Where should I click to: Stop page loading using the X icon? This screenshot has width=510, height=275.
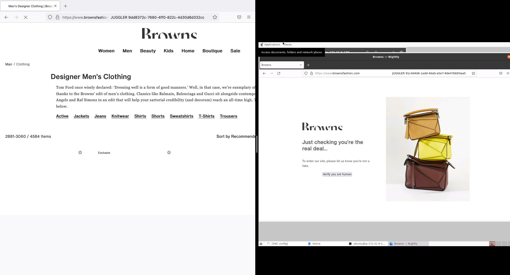point(26,17)
